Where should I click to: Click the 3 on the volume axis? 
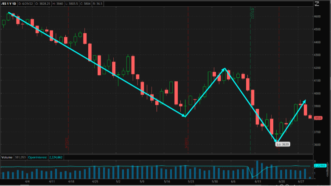click(315, 162)
